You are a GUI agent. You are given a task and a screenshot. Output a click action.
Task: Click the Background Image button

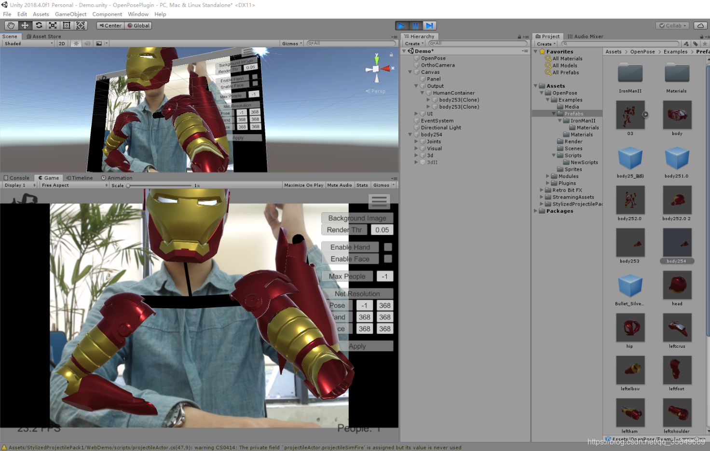[357, 218]
